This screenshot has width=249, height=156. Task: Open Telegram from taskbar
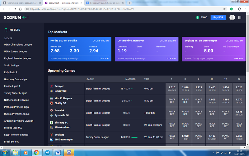pos(47,153)
